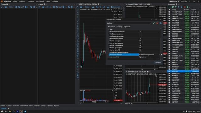Sort list by Оборот column header
The image size is (201, 113).
pos(193,10)
